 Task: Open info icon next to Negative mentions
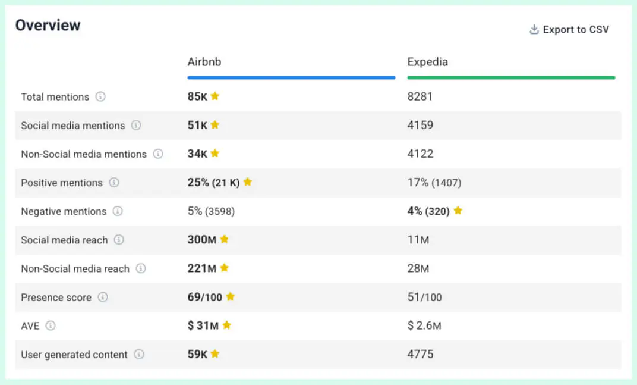tap(118, 211)
